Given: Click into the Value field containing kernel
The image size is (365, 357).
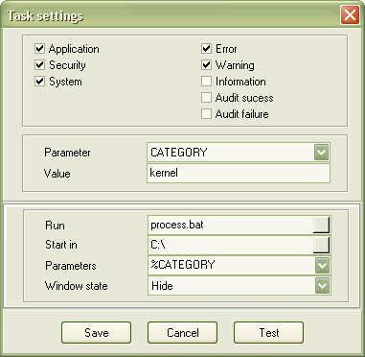Looking at the screenshot, I should point(239,173).
